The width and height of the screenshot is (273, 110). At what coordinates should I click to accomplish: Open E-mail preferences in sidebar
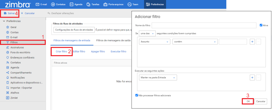[x=14, y=37]
